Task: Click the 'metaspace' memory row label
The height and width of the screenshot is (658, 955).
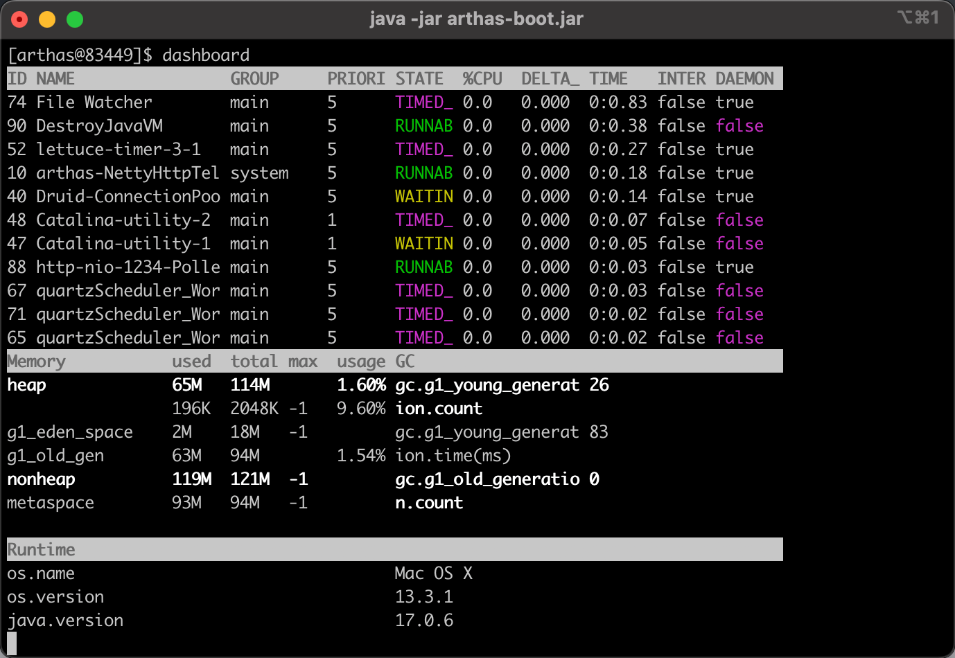Action: click(51, 503)
